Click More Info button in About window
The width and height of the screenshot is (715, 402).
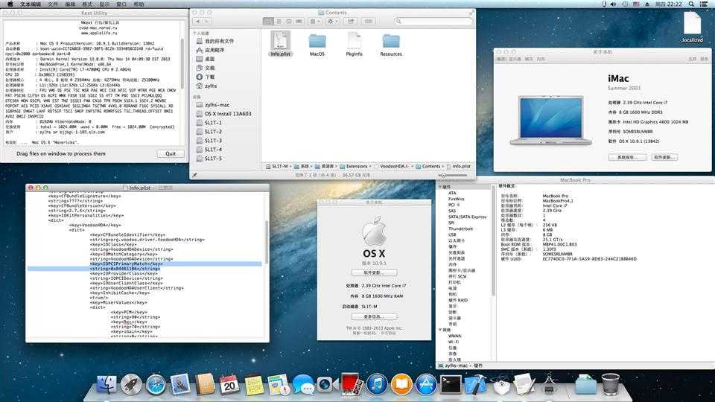[x=374, y=316]
